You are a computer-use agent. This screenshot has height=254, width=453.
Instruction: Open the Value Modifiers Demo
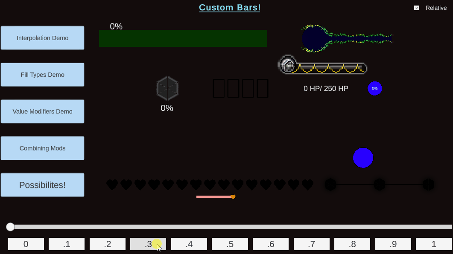coord(42,111)
